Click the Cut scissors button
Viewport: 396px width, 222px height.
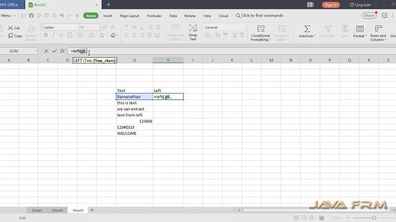click(14, 28)
